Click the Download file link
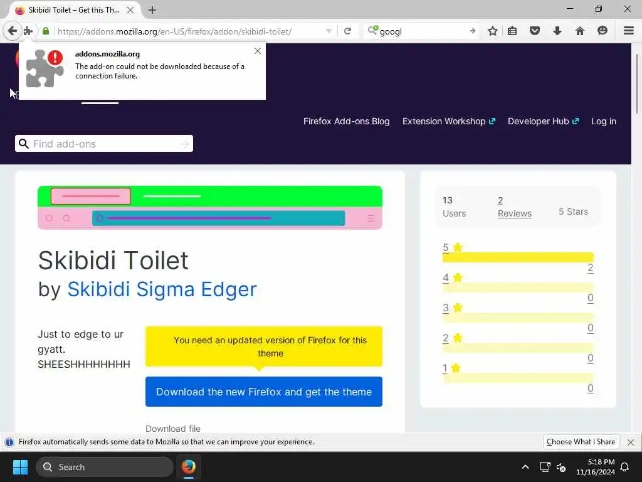642x482 pixels. [x=173, y=428]
